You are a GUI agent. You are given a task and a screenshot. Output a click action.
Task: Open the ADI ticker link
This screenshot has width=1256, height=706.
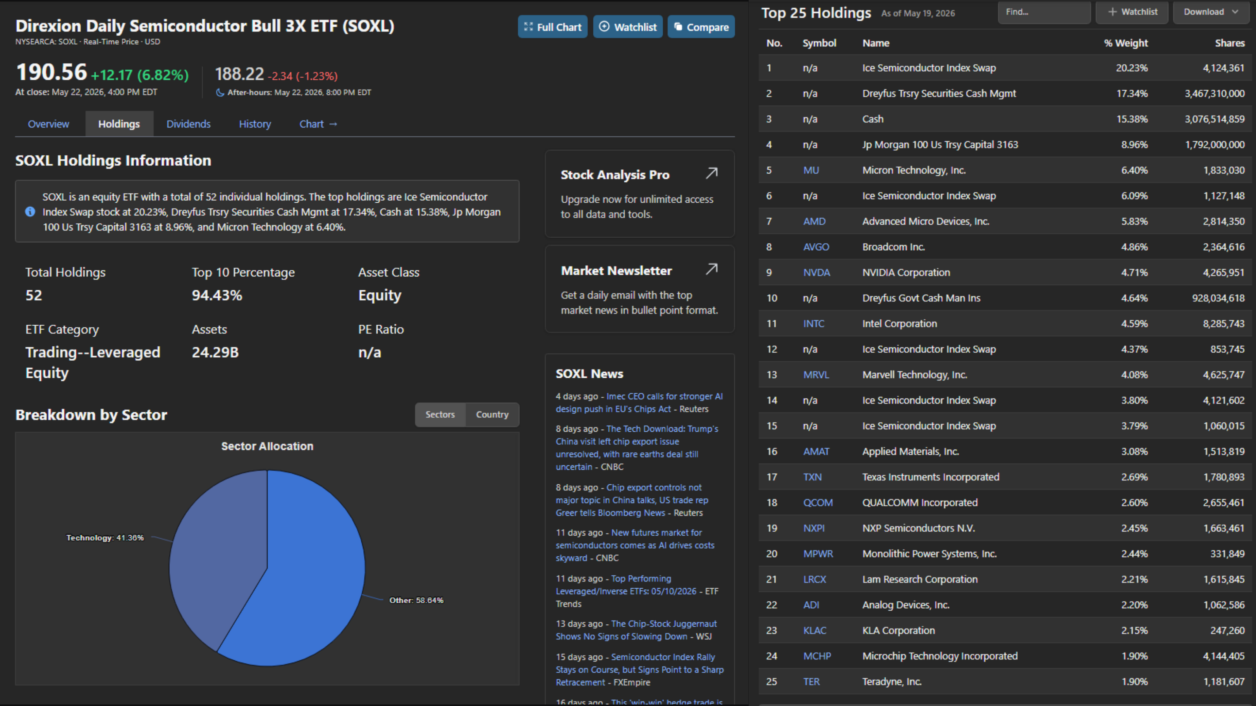[x=811, y=605]
